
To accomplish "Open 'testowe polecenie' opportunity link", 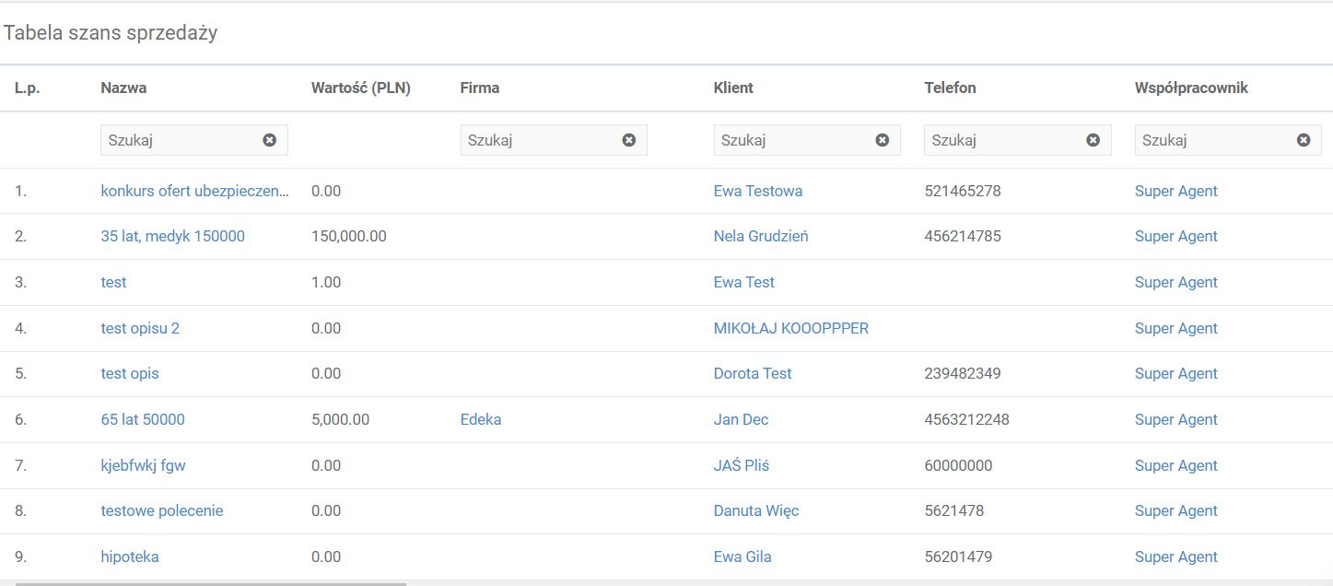I will tap(161, 511).
